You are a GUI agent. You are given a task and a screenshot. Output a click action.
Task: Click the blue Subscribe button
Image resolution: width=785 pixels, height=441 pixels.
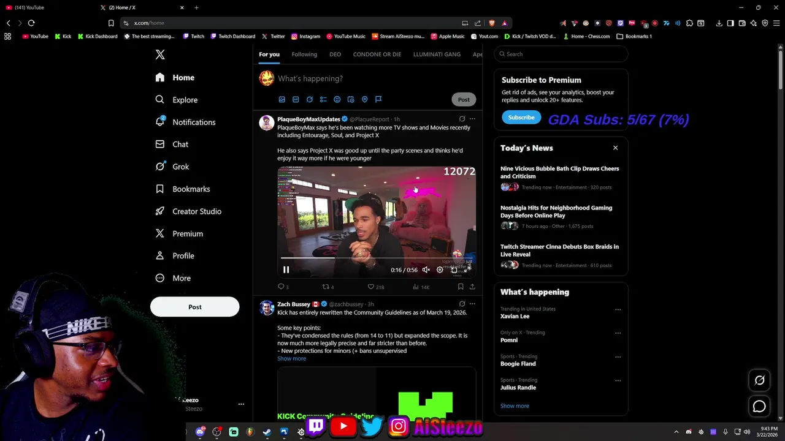[521, 117]
